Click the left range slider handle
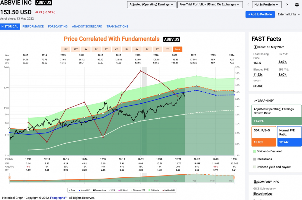Image resolution: width=302 pixels, height=200 pixels. tap(9, 178)
